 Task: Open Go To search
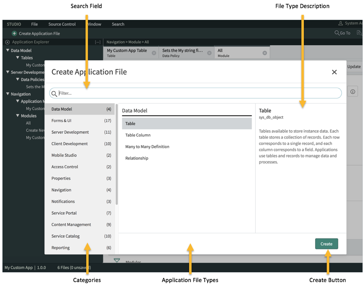[342, 33]
